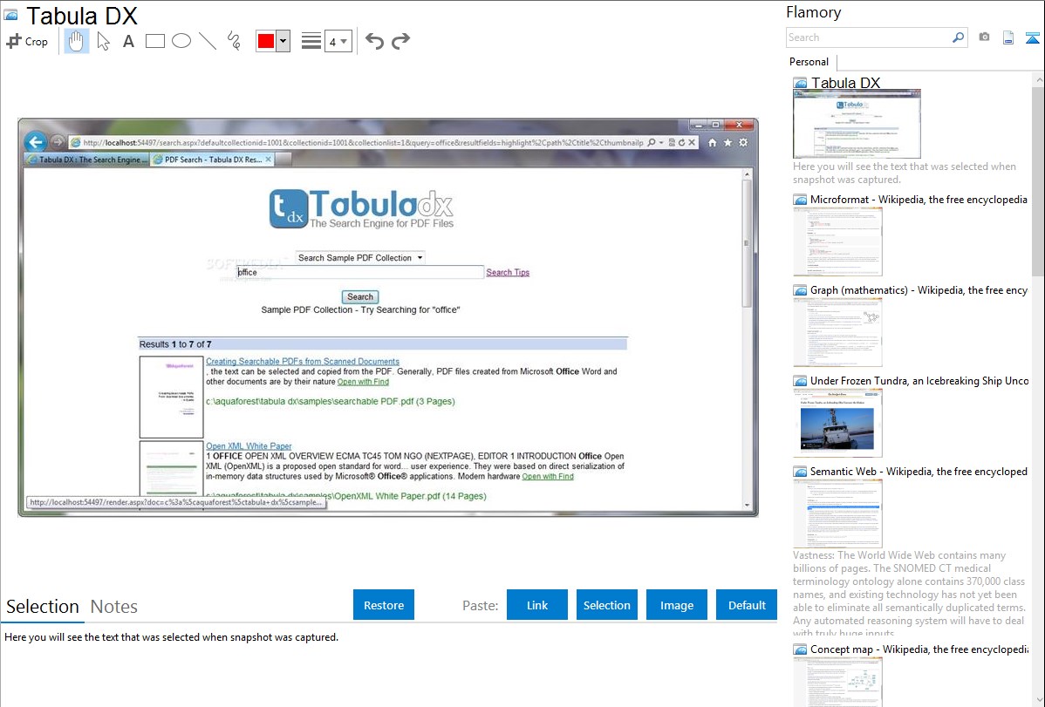Select the ellipse shape tool
Image resolution: width=1045 pixels, height=707 pixels.
click(181, 41)
